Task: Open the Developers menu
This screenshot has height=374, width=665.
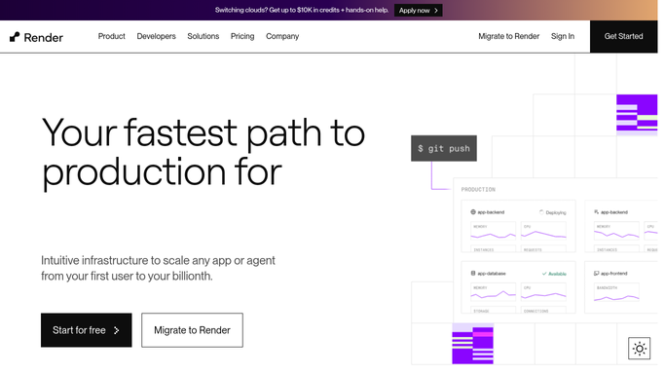Action: click(156, 36)
